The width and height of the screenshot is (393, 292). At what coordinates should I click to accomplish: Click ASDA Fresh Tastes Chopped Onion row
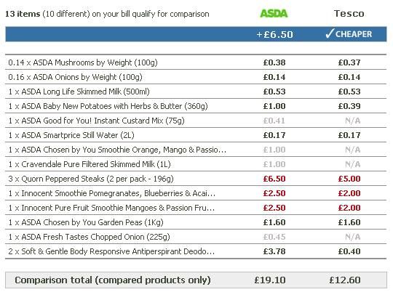[x=196, y=237]
